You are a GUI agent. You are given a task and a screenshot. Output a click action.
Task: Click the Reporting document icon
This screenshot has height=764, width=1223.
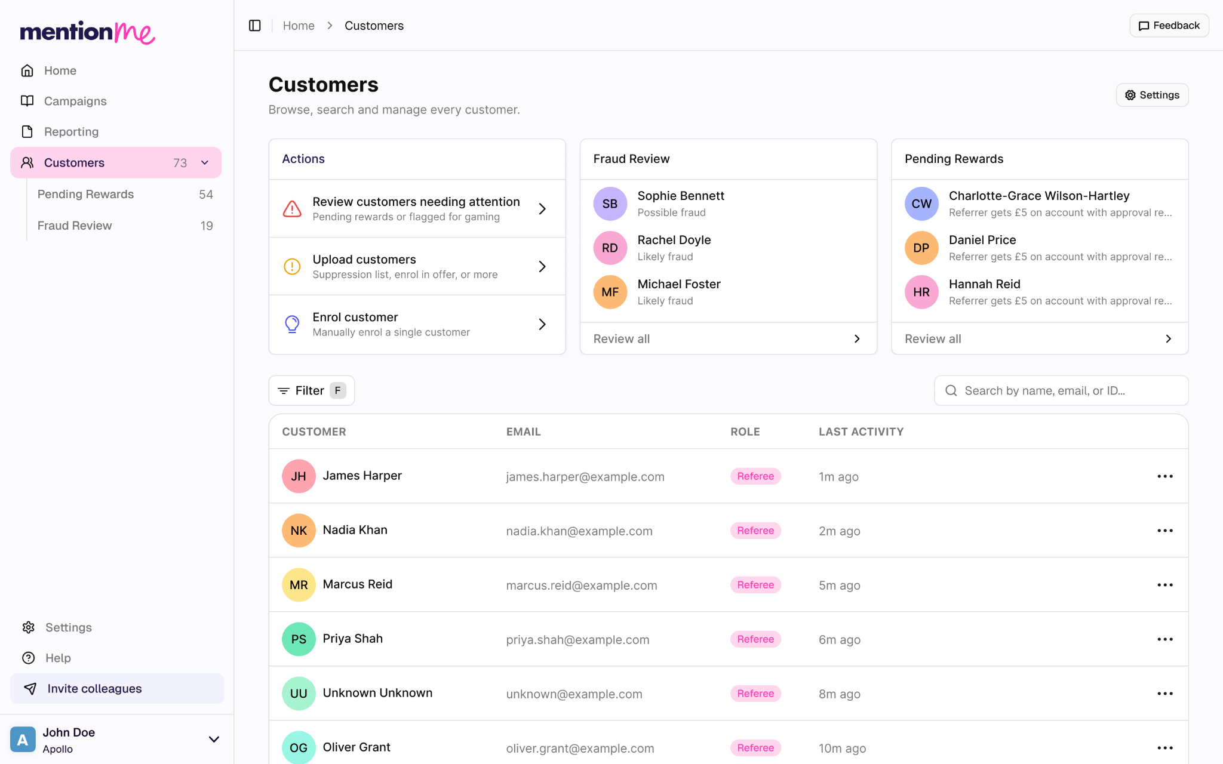[x=27, y=131]
